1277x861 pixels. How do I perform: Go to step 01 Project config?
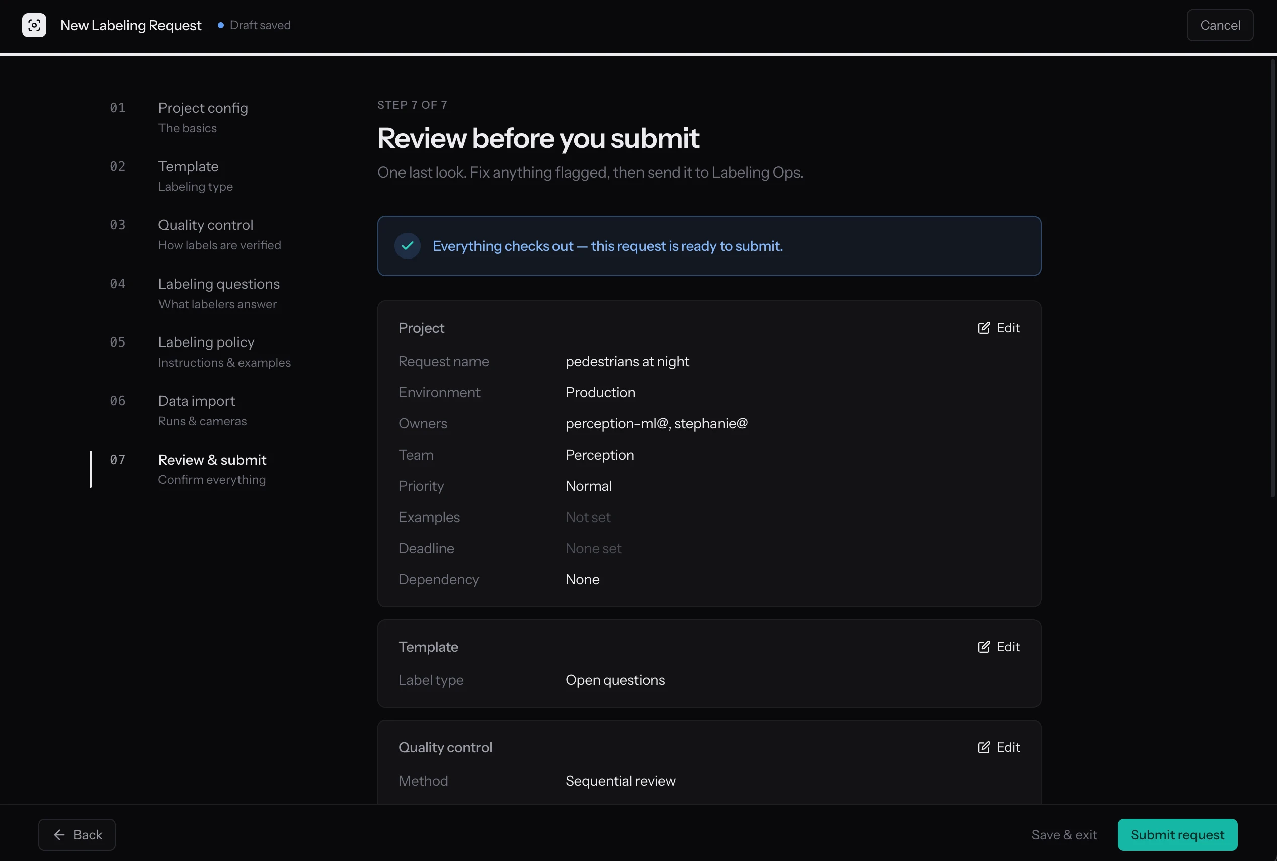click(203, 117)
